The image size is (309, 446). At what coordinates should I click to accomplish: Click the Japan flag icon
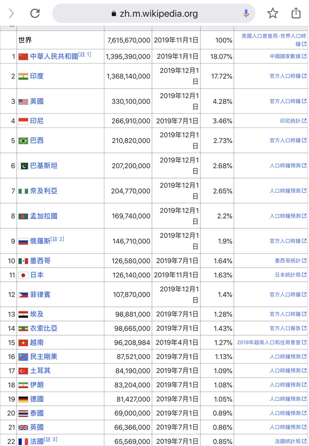click(x=23, y=275)
